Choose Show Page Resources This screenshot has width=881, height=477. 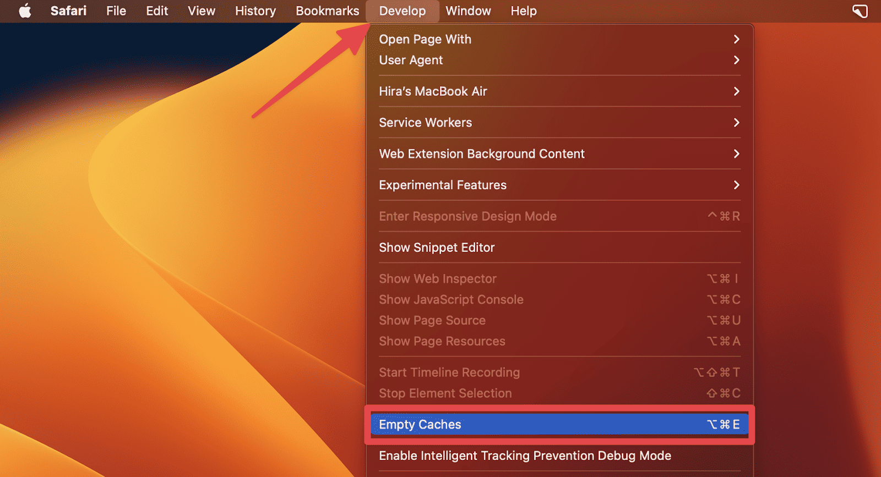(559, 342)
